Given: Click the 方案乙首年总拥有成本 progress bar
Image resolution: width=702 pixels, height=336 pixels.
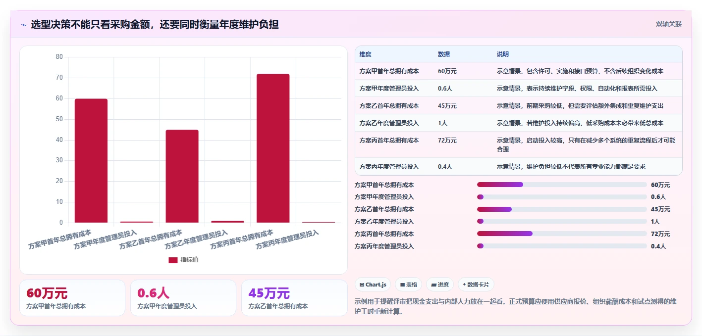Looking at the screenshot, I should [x=562, y=209].
